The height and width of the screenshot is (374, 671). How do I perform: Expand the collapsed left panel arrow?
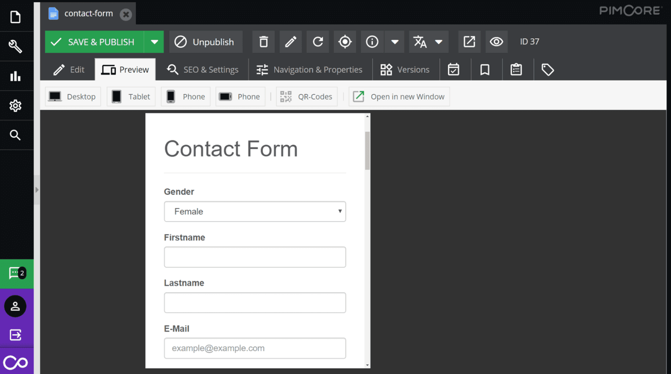tap(37, 190)
